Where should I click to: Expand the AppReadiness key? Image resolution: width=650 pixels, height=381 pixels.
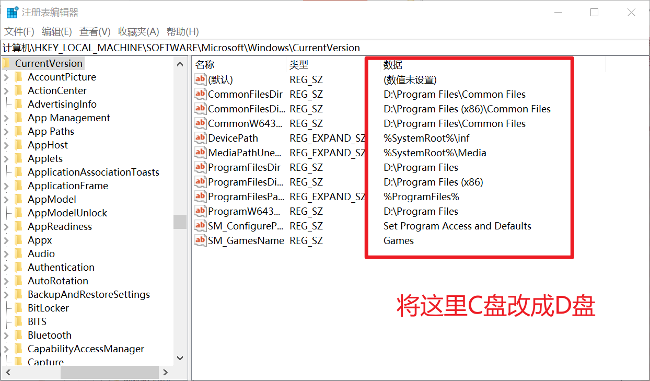coord(6,227)
